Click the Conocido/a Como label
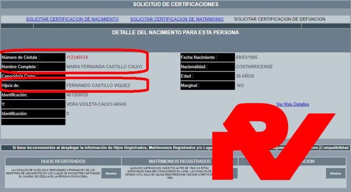 (19, 76)
